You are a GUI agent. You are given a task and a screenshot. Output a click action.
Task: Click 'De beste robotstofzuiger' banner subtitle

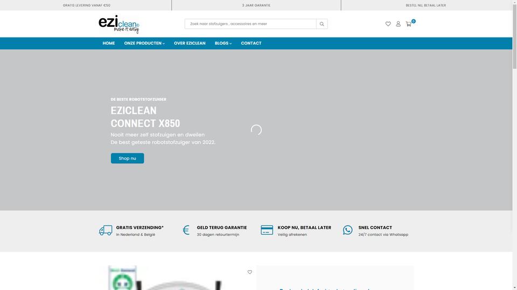tap(138, 99)
